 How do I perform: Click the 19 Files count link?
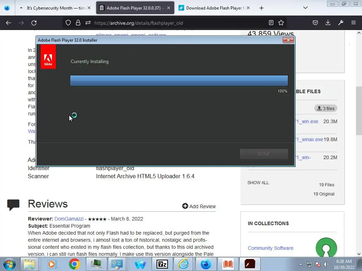326,185
